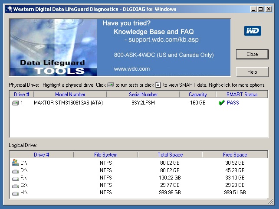Click the 45.28 GB free space value
279x209 pixels.
point(235,170)
